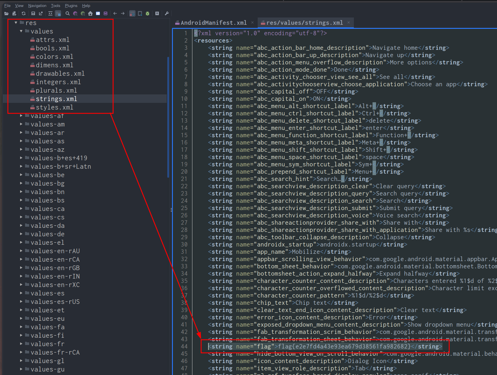Click the green bug debugger icon
497x375 pixels.
[147, 13]
